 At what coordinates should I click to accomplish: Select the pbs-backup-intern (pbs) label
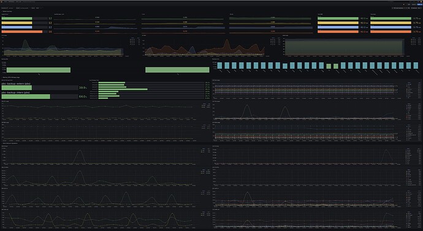[x=16, y=93]
